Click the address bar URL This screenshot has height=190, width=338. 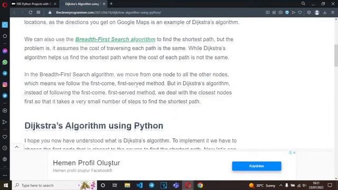tap(108, 13)
